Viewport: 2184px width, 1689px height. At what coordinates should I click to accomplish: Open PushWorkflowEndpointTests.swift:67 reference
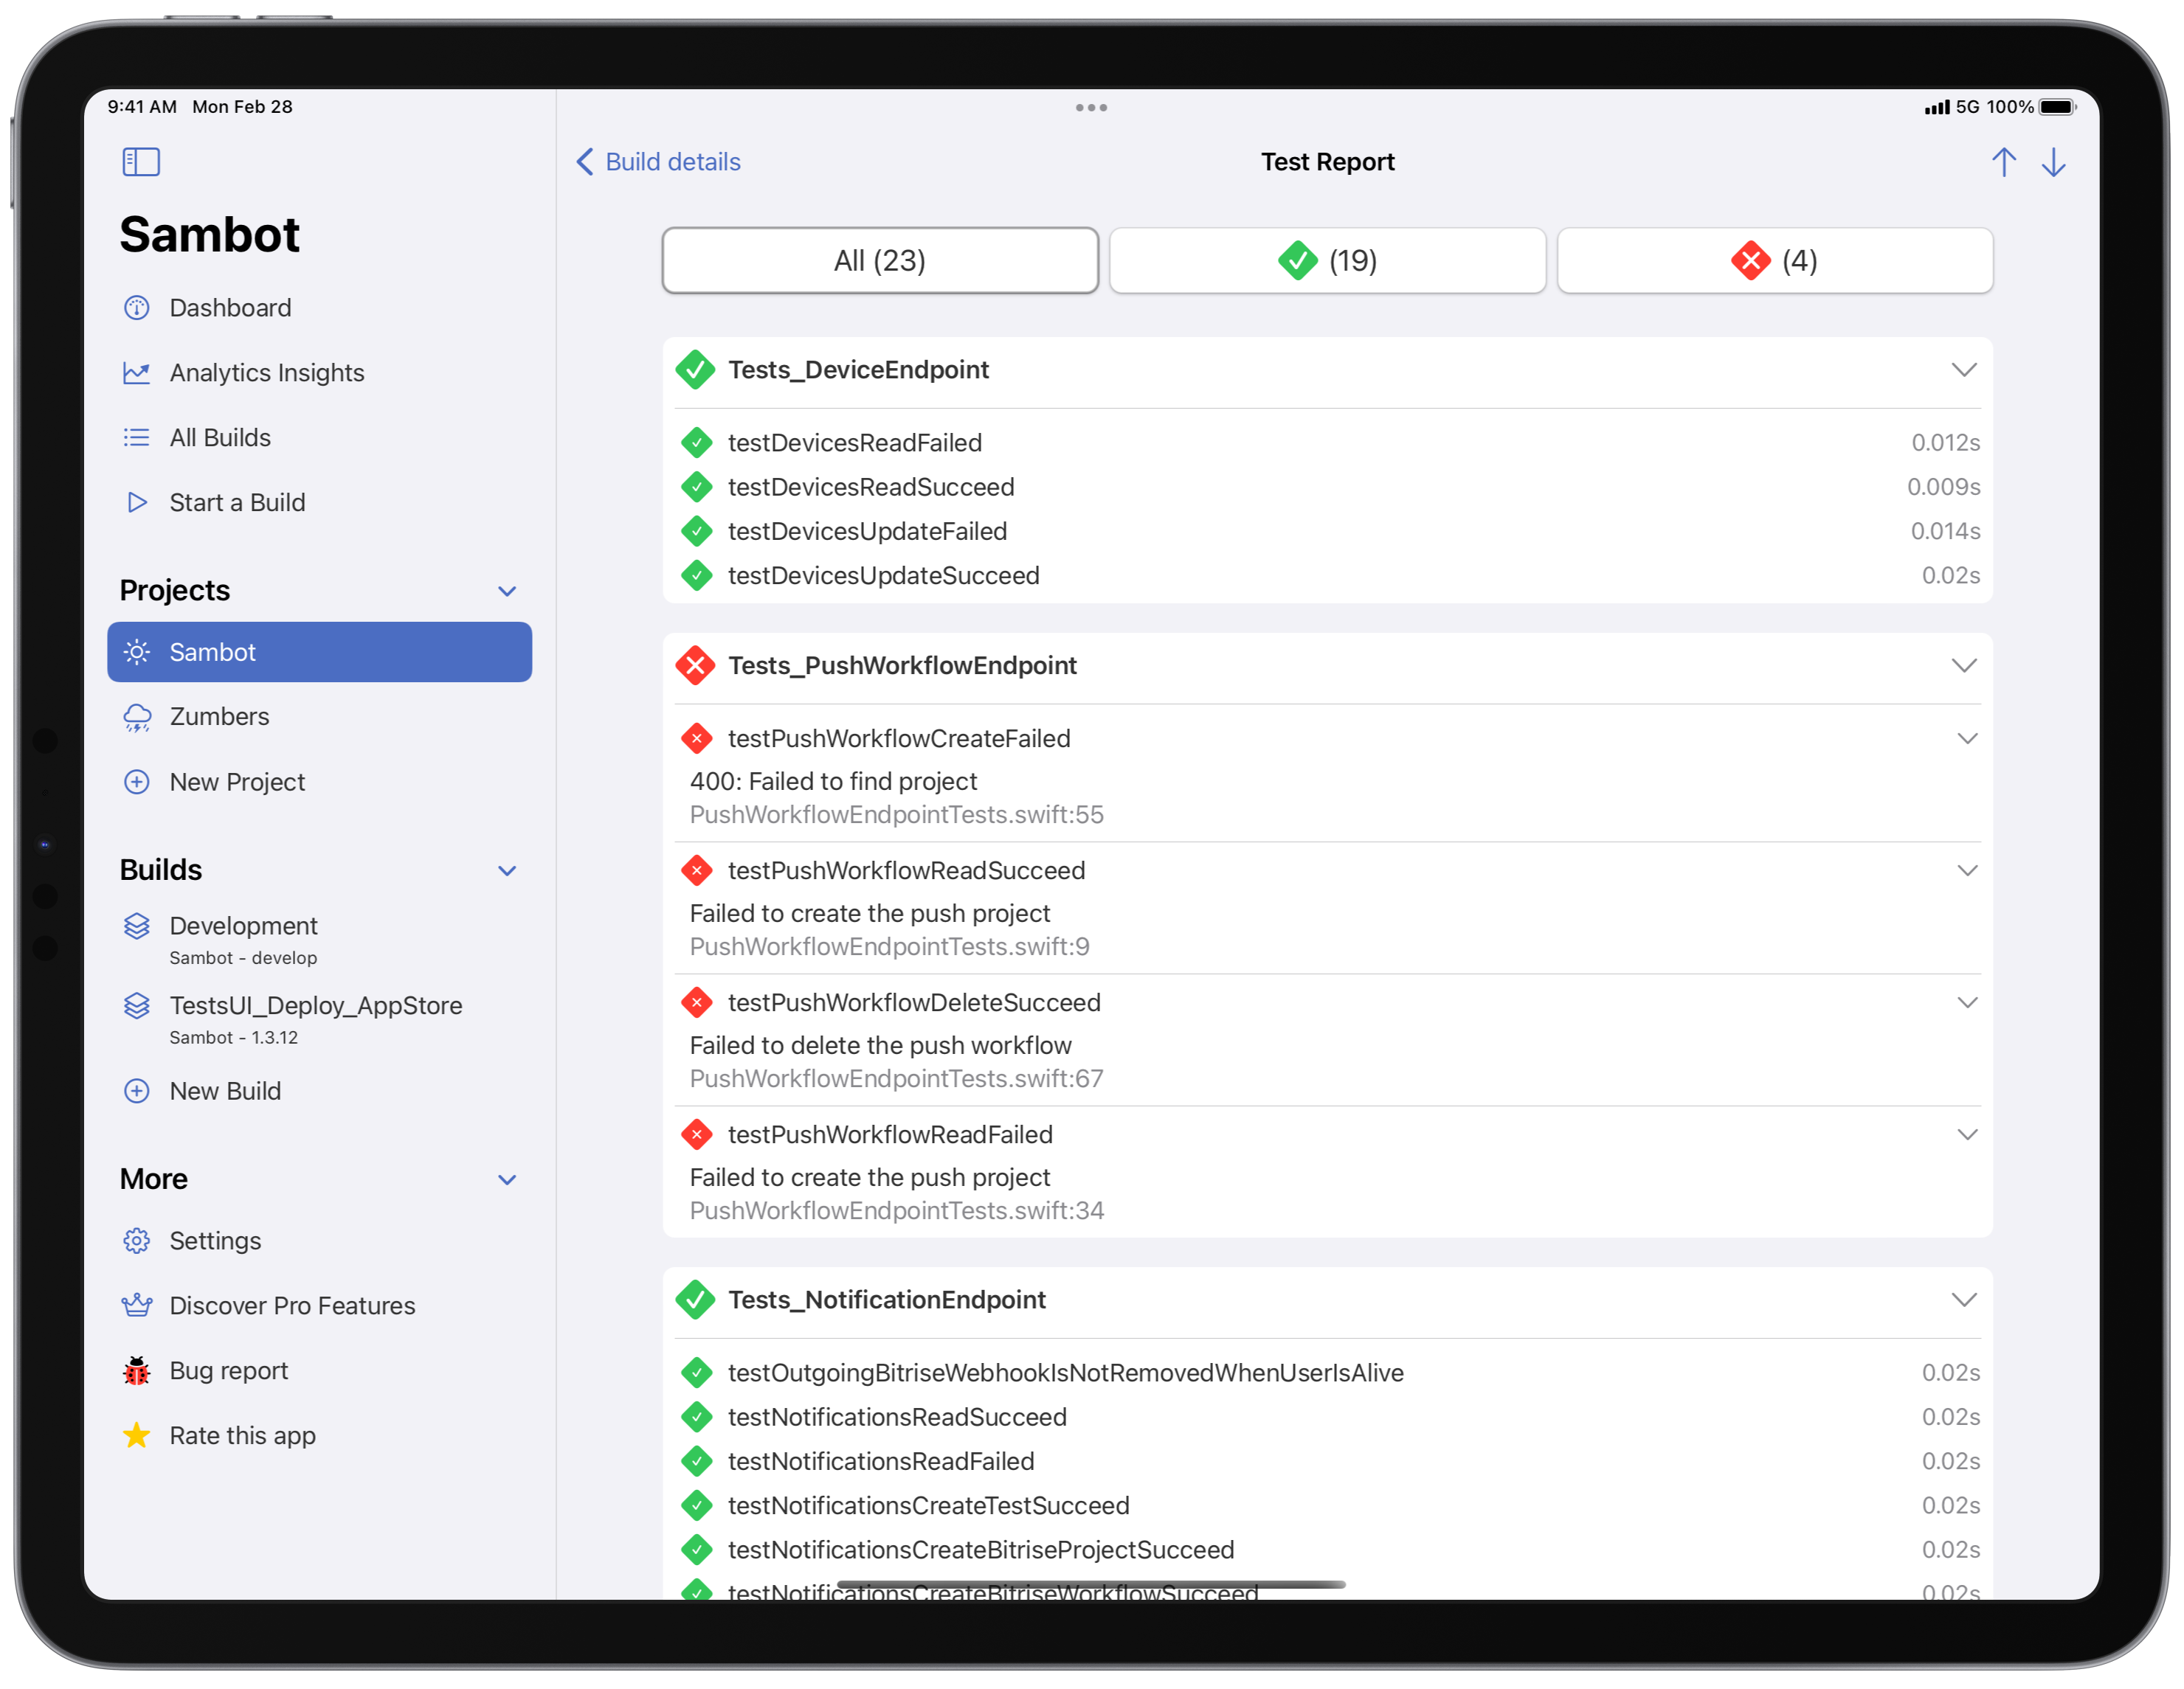point(897,1078)
